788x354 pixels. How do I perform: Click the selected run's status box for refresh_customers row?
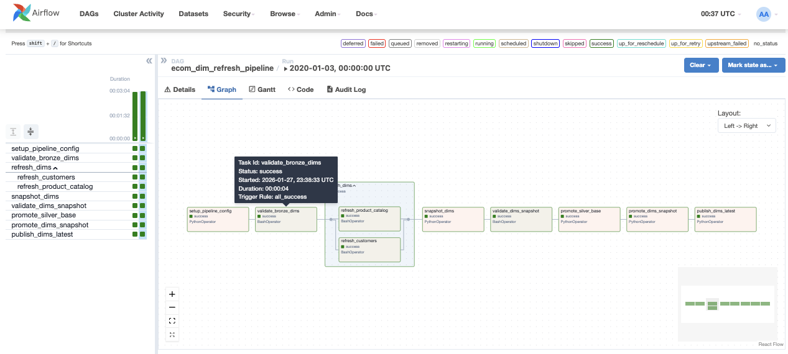142,177
